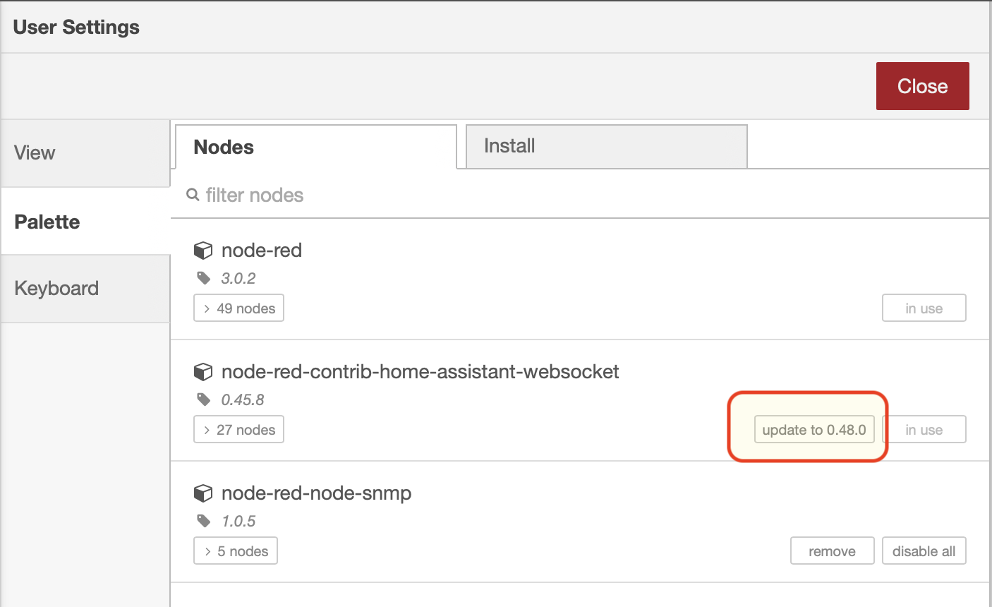Click in use button for home-assistant-websocket
The width and height of the screenshot is (992, 607).
924,430
